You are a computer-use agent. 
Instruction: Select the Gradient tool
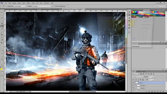point(2,43)
